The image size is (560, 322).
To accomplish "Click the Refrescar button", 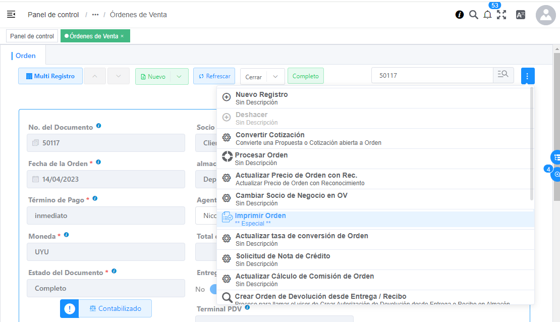I will [214, 76].
